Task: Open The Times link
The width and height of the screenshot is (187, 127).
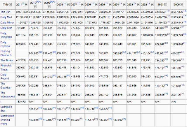Action: [6, 60]
